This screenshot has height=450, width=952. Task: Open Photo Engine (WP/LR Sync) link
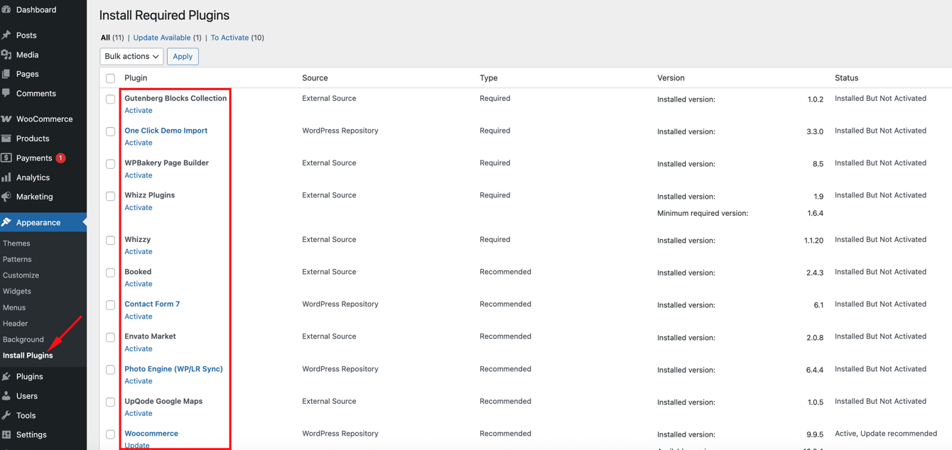[173, 369]
